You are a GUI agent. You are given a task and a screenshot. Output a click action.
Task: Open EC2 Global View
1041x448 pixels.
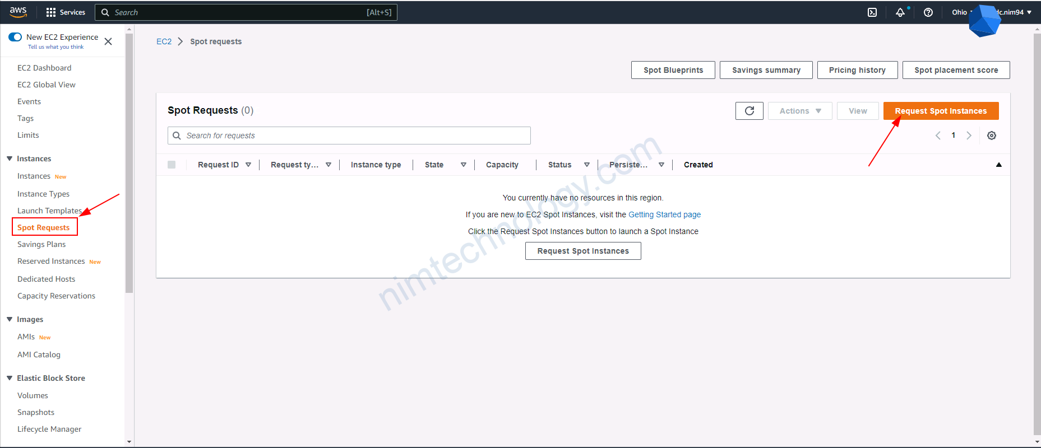coord(47,85)
